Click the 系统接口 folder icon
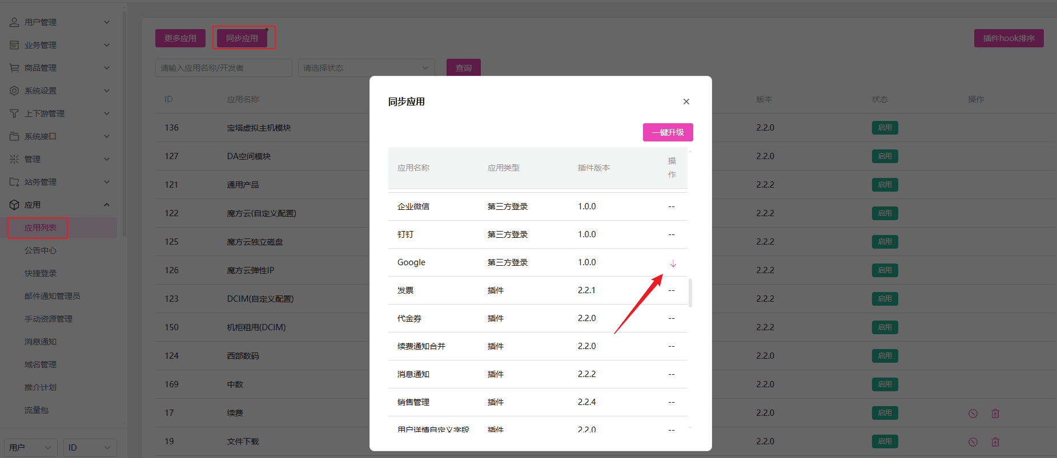Image resolution: width=1057 pixels, height=458 pixels. [x=14, y=136]
